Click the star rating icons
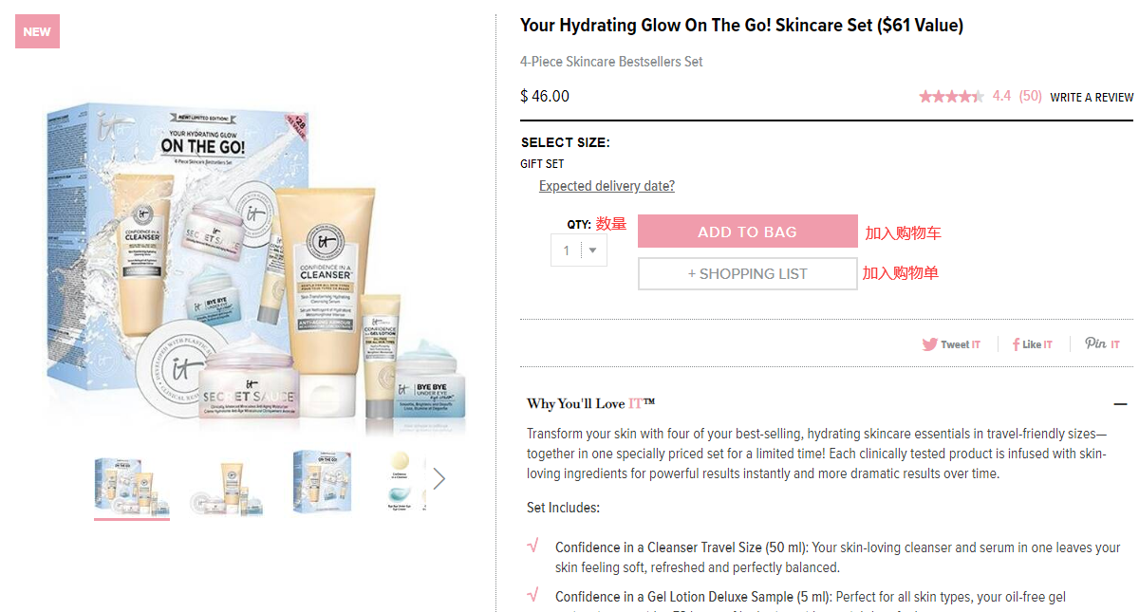The image size is (1139, 612). pyautogui.click(x=951, y=96)
